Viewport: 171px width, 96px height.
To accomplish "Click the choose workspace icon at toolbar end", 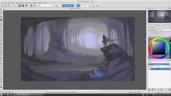I will point(169,6).
